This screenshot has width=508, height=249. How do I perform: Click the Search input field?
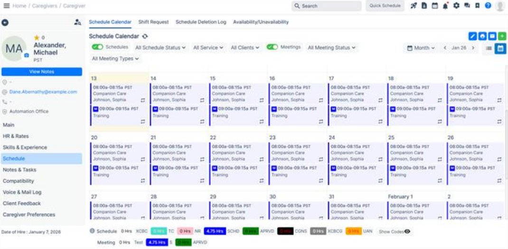pos(326,6)
